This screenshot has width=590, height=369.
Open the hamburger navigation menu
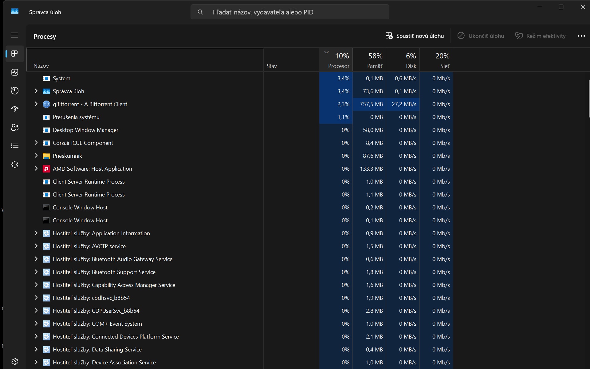pyautogui.click(x=14, y=35)
